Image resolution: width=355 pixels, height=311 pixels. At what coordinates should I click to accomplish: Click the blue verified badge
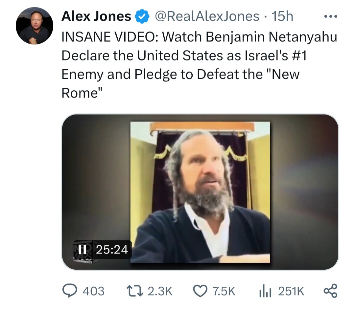[x=142, y=16]
